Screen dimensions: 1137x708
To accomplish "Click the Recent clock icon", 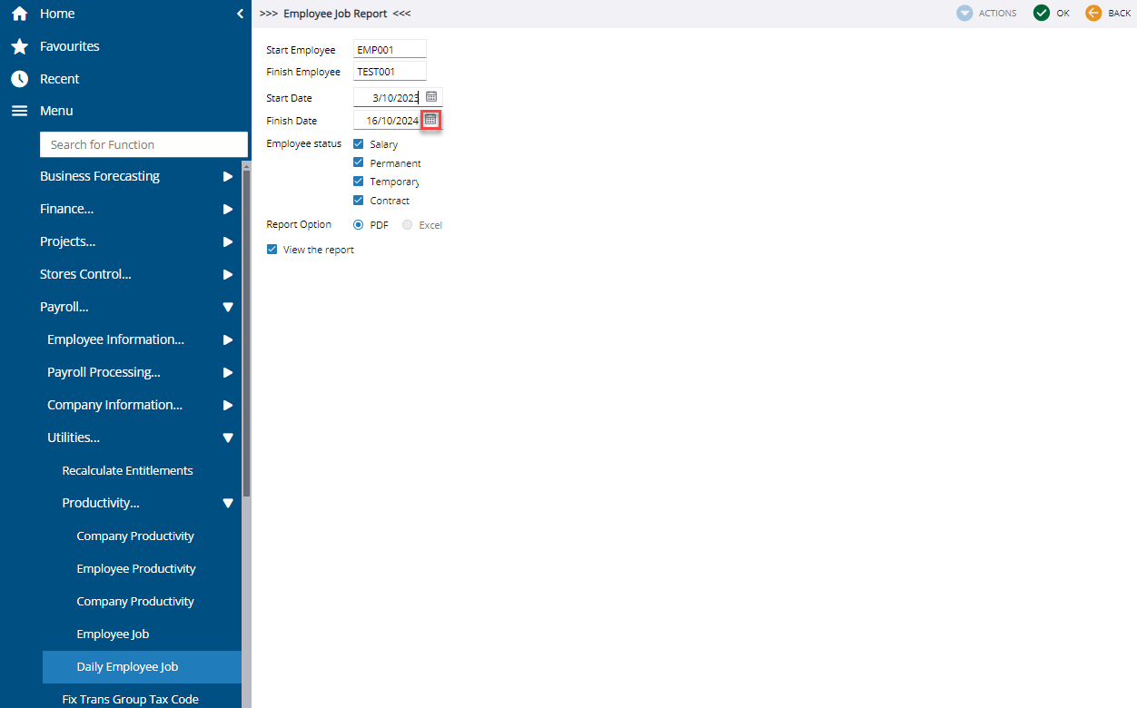I will tap(19, 79).
